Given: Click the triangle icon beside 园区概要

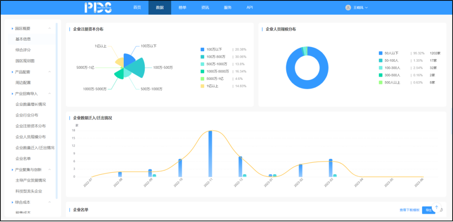Looking at the screenshot, I should [12, 29].
